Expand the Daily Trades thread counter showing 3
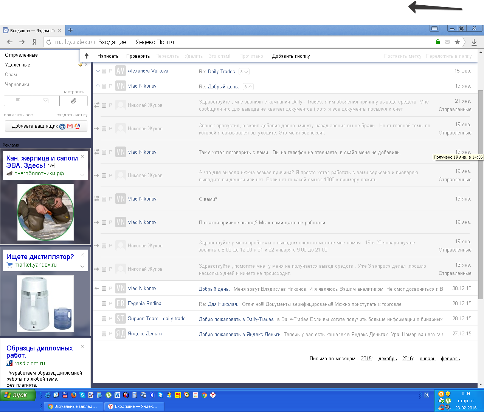The image size is (484, 412). click(244, 72)
